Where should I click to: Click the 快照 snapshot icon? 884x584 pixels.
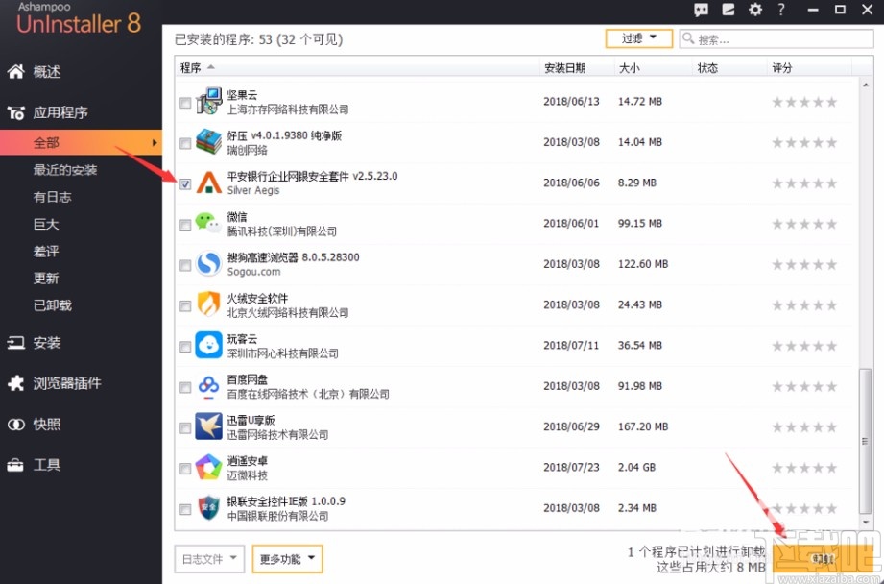pyautogui.click(x=15, y=425)
